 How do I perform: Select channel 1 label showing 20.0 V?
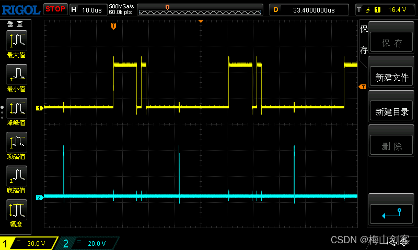pos(29,243)
